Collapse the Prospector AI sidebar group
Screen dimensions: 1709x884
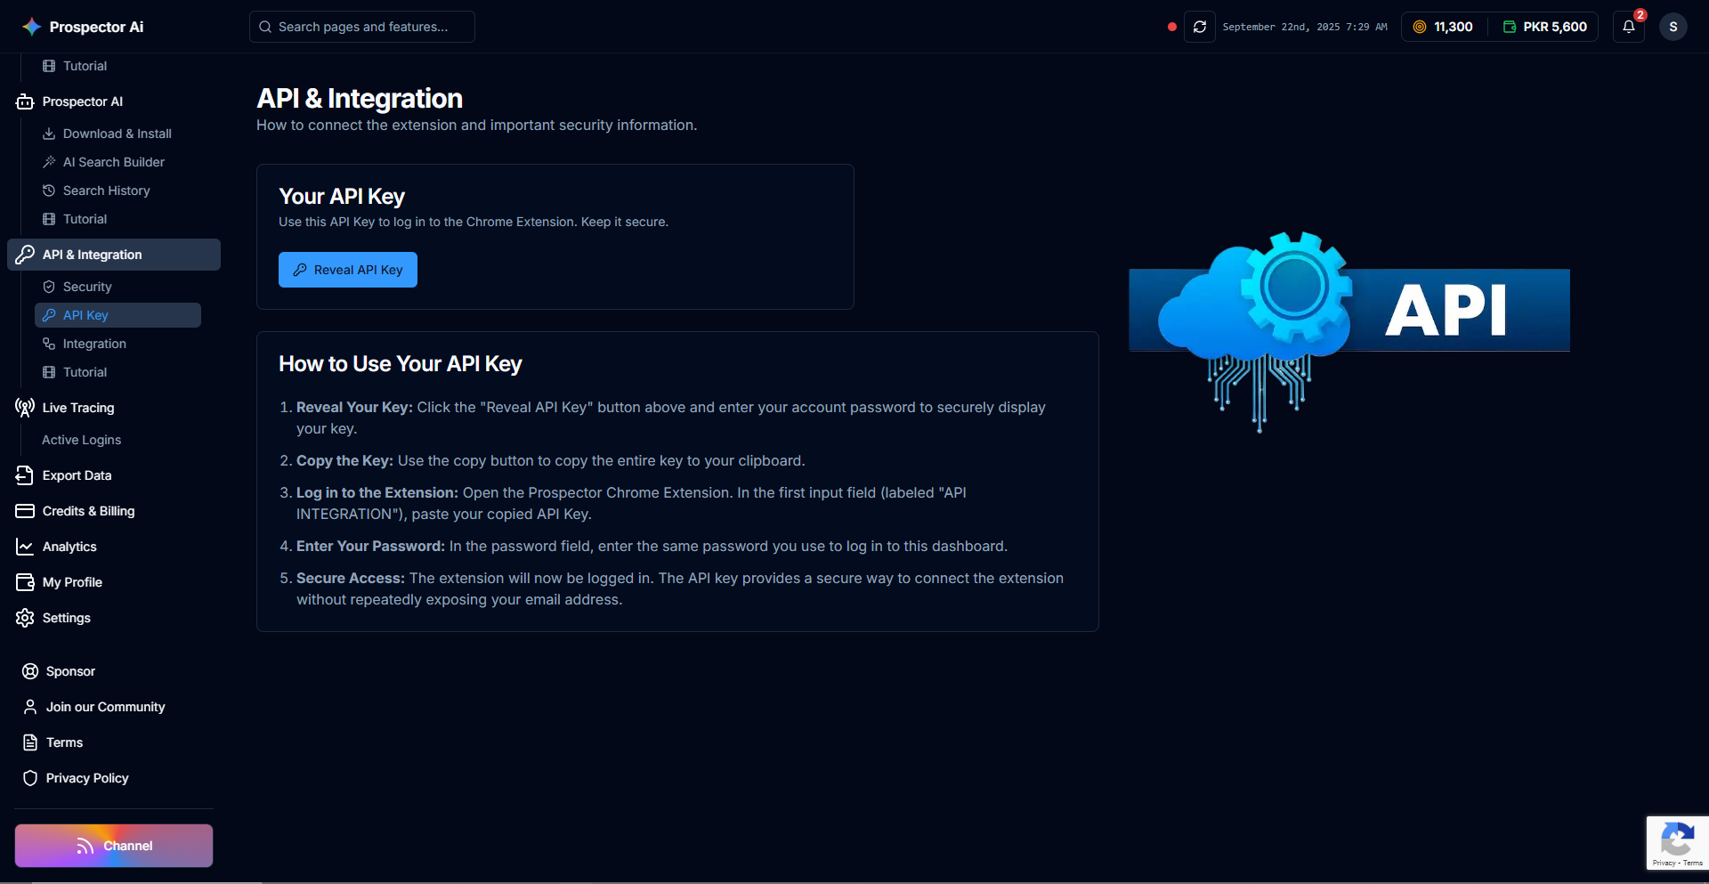[82, 101]
